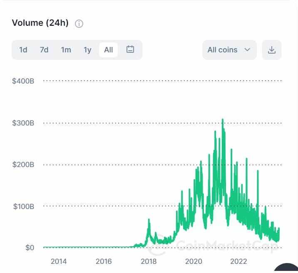Click the 2014 year label
This screenshot has width=298, height=273.
[59, 262]
